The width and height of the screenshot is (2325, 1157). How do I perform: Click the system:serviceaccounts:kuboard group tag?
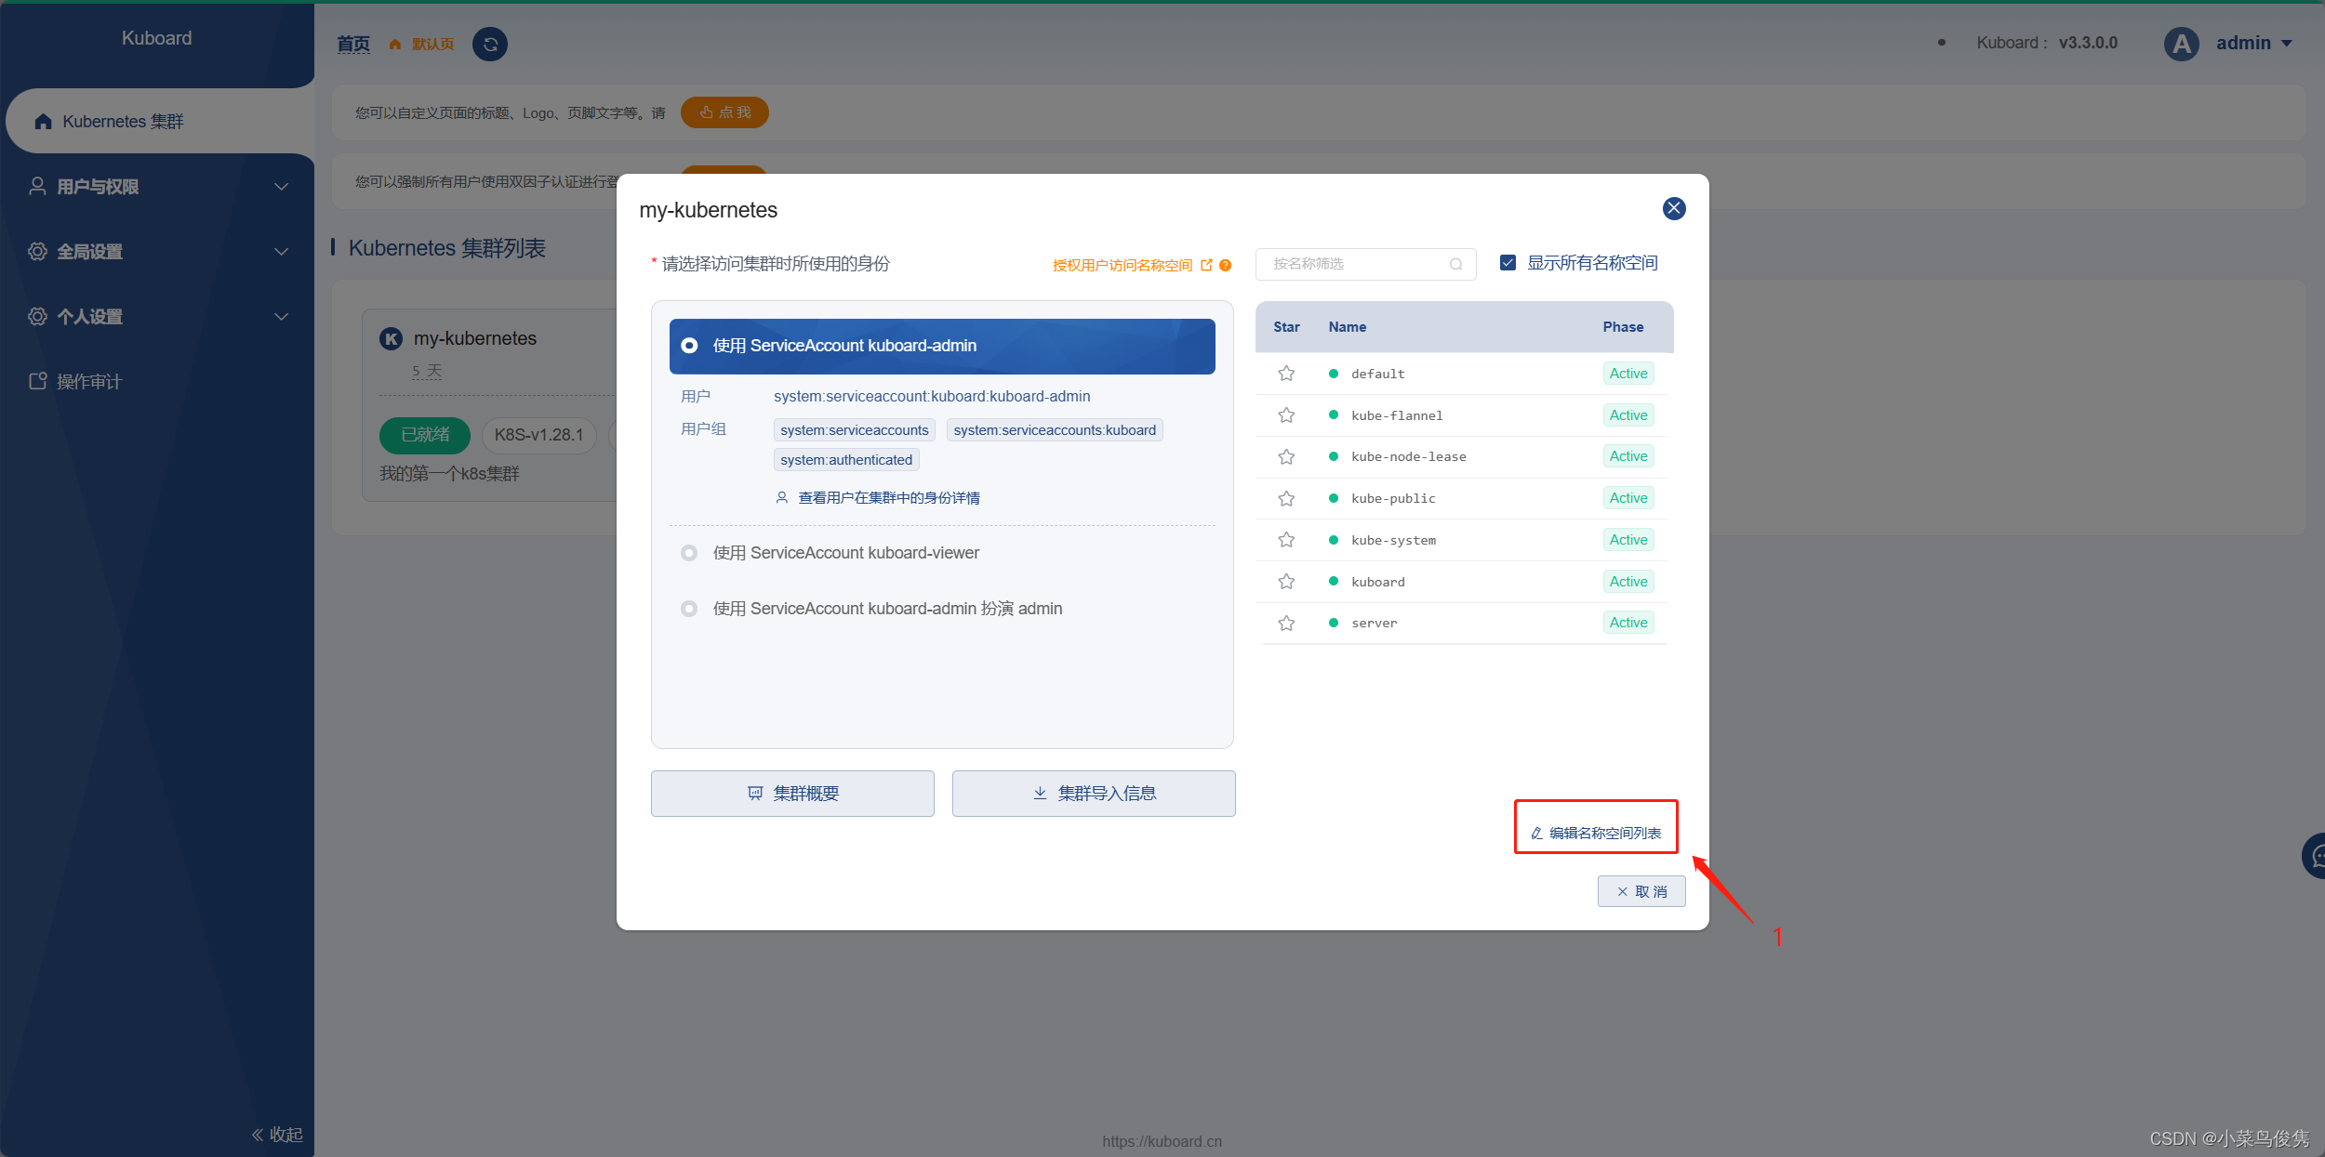tap(1055, 430)
